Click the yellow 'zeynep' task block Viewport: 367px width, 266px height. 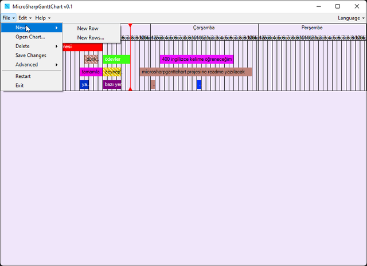[112, 72]
